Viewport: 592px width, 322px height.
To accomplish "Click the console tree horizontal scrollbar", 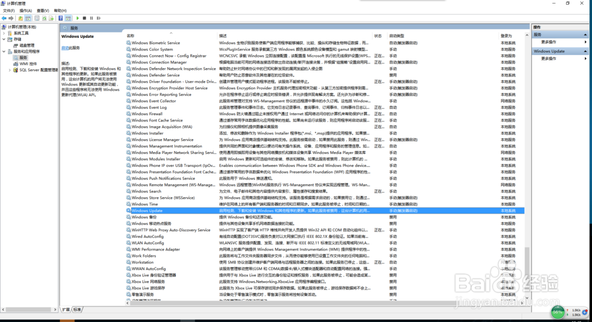I will (x=28, y=310).
